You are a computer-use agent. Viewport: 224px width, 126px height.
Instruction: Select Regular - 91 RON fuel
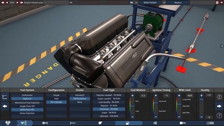tap(109, 106)
